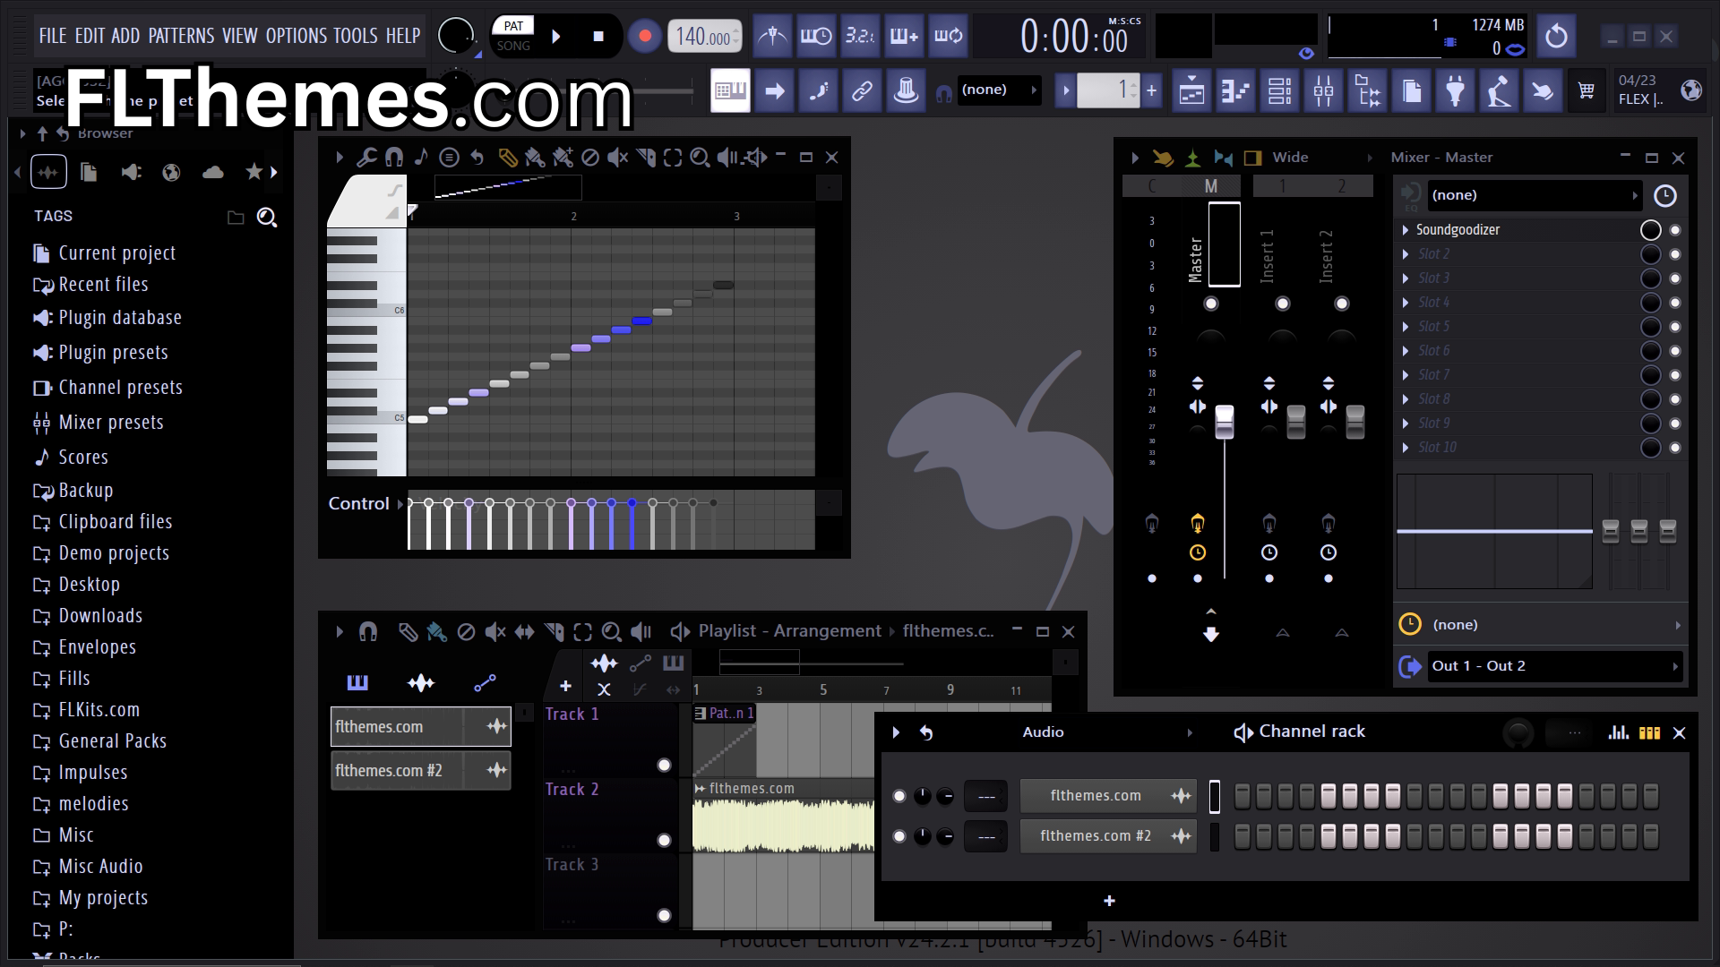Image resolution: width=1720 pixels, height=967 pixels.
Task: Open the EDIT menu
Action: tap(90, 36)
